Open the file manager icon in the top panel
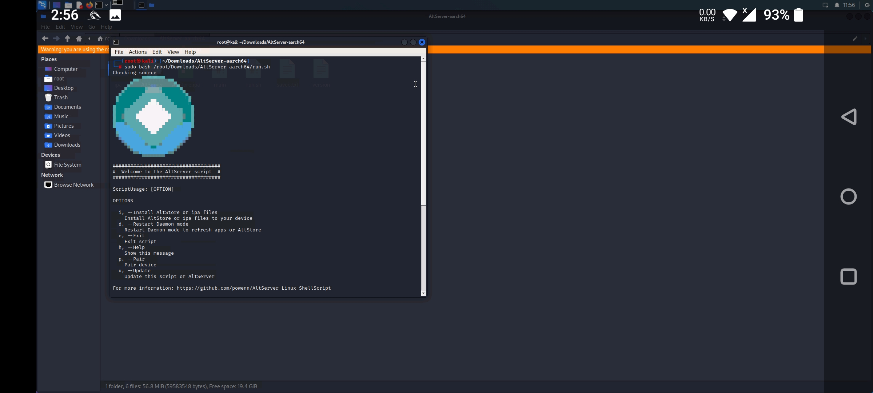 (68, 5)
